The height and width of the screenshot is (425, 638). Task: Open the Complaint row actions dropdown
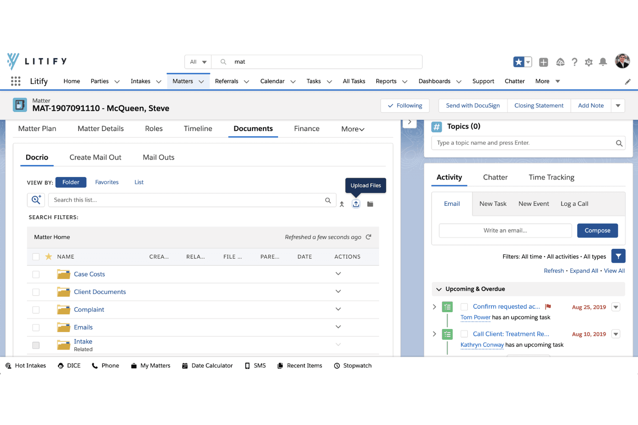coord(338,309)
